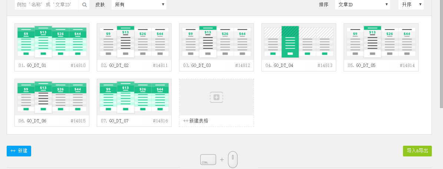Click the search magnifier icon
The height and width of the screenshot is (169, 443).
85,5
